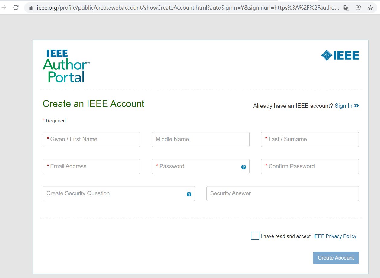Click the Confirm Password field
Viewport: 380px width, 278px height.
(310, 166)
